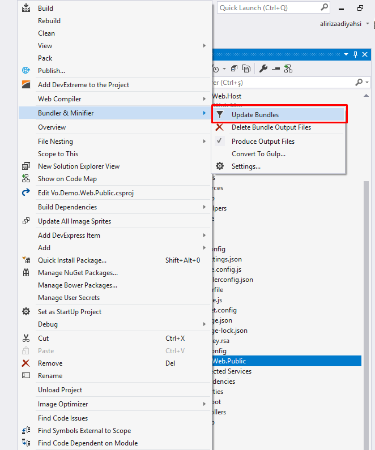Click the Publish globe icon
Viewport: 375px width, 450px height.
click(x=26, y=70)
